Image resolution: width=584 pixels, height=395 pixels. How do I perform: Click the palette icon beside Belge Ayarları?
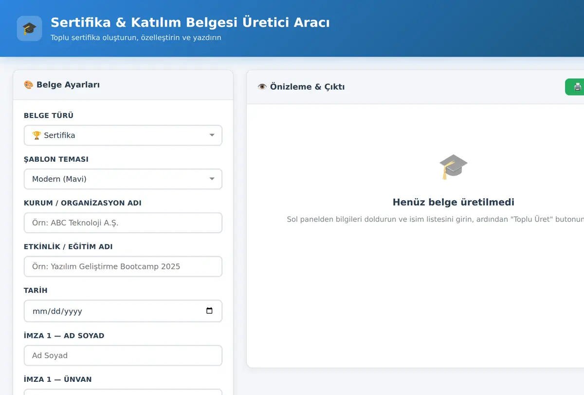tap(29, 85)
